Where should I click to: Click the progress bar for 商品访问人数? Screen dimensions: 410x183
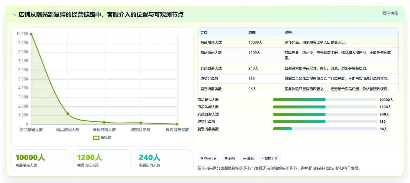coord(325,107)
